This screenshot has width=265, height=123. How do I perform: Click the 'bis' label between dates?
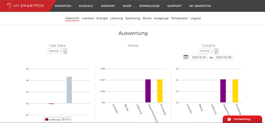pyautogui.click(x=211, y=58)
